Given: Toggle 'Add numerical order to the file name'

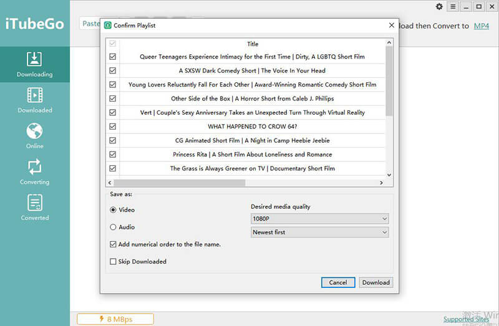Looking at the screenshot, I should tap(113, 244).
